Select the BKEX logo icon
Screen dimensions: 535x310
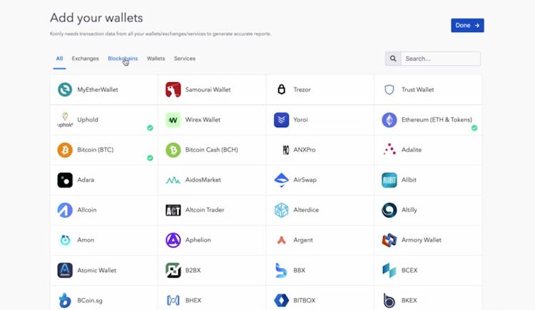pyautogui.click(x=389, y=300)
